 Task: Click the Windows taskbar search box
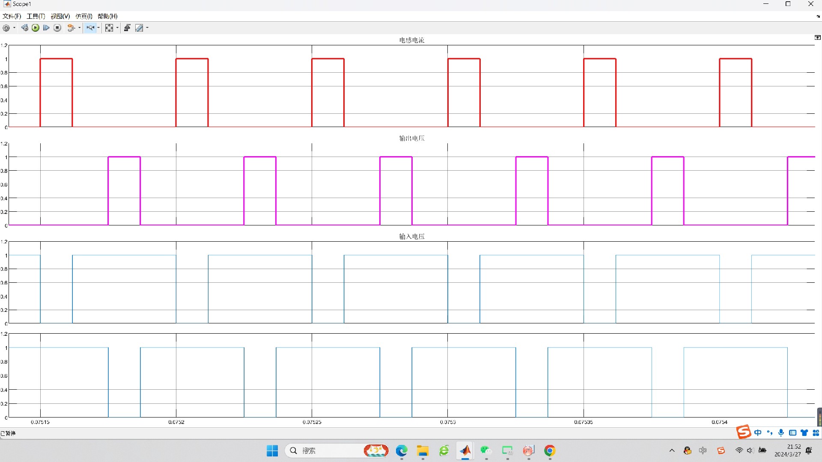point(325,450)
